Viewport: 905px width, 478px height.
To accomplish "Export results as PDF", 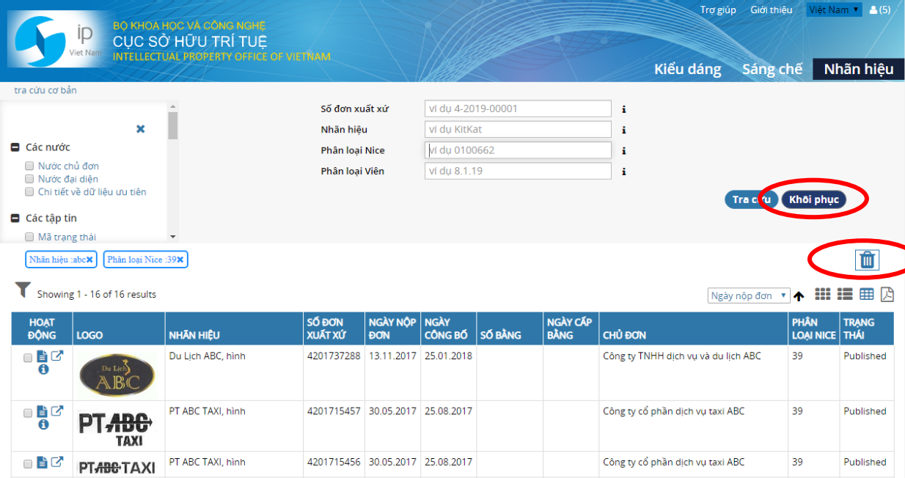I will click(x=887, y=294).
